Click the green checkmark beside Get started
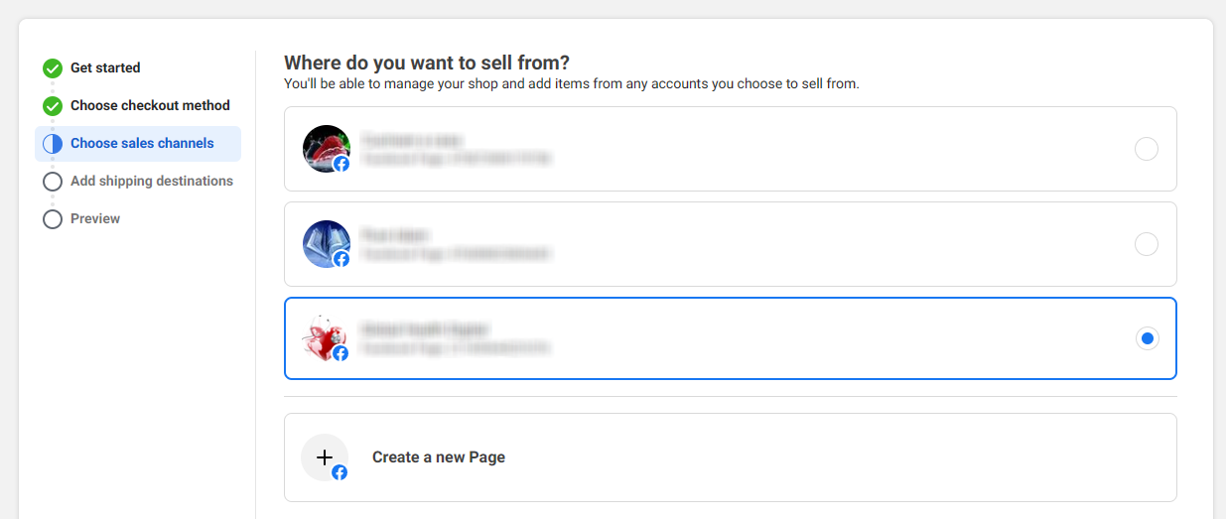This screenshot has height=519, width=1226. pyautogui.click(x=53, y=68)
